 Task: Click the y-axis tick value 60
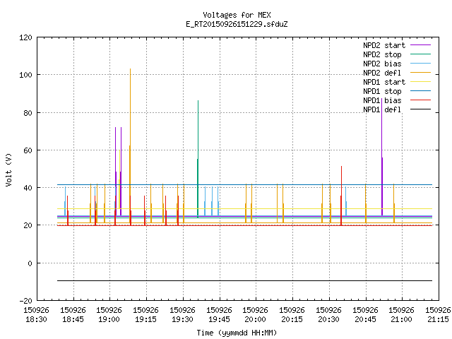click(28, 150)
